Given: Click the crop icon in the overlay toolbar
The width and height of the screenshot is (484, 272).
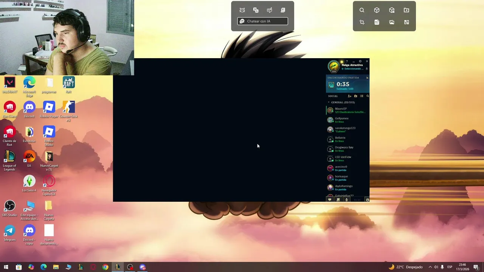Looking at the screenshot, I should 362,22.
